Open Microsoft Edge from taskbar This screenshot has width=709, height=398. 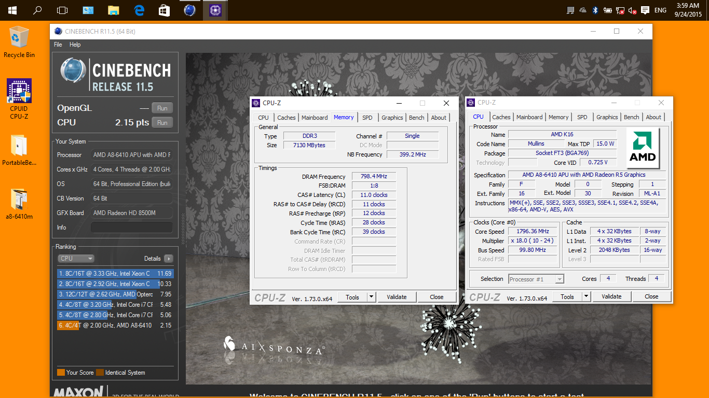(139, 10)
